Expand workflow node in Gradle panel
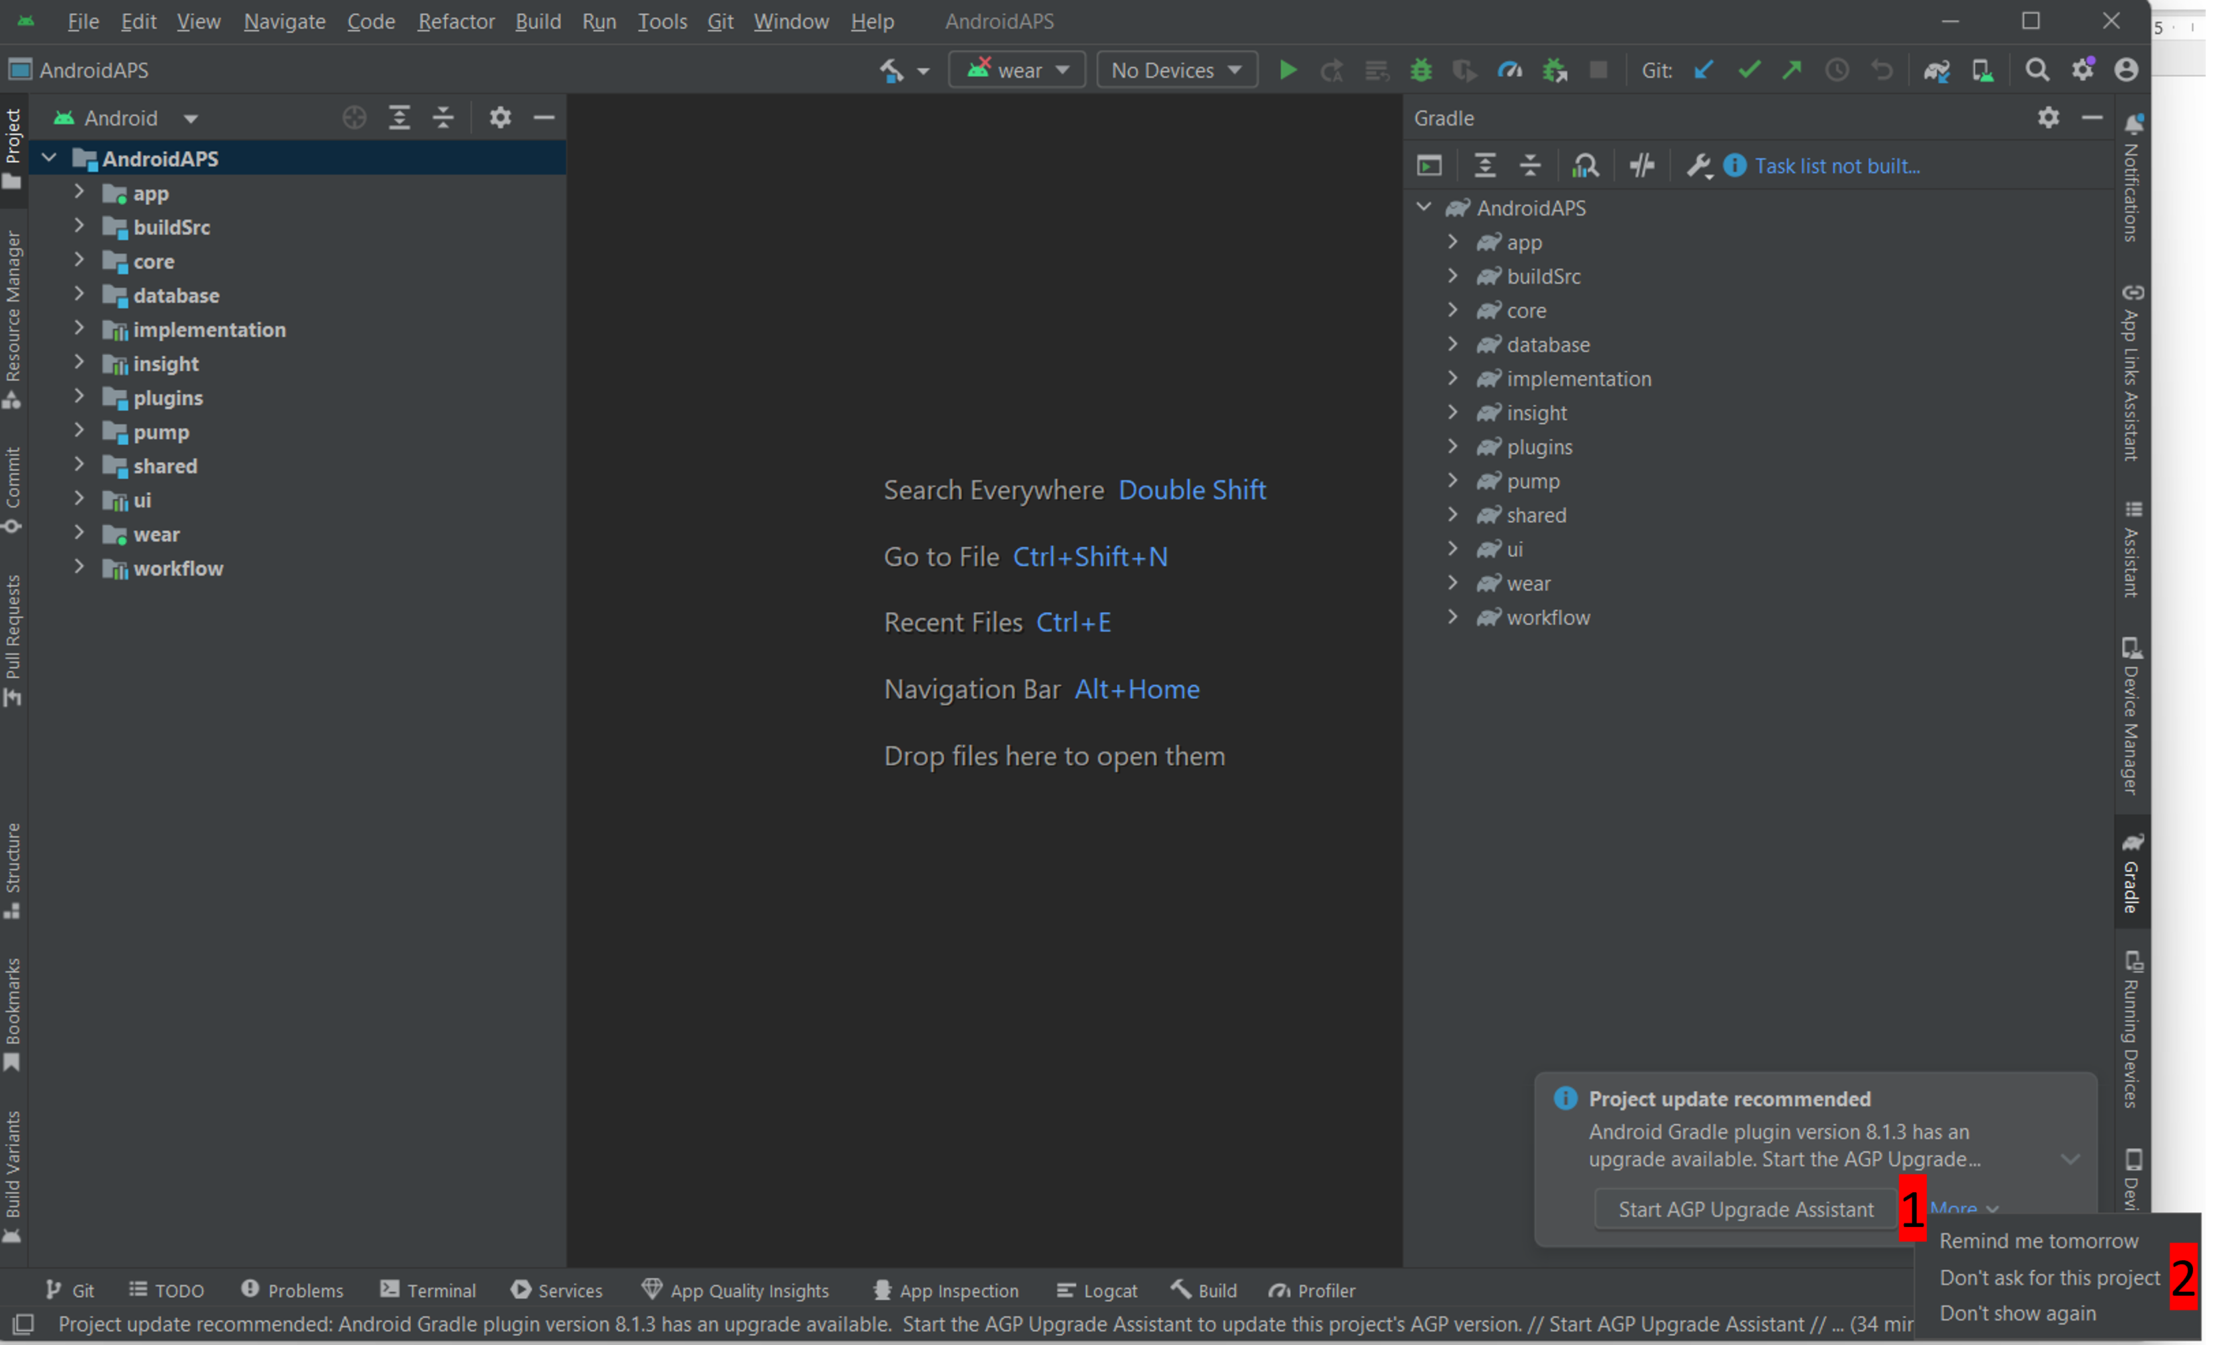The height and width of the screenshot is (1345, 2231). (1453, 616)
